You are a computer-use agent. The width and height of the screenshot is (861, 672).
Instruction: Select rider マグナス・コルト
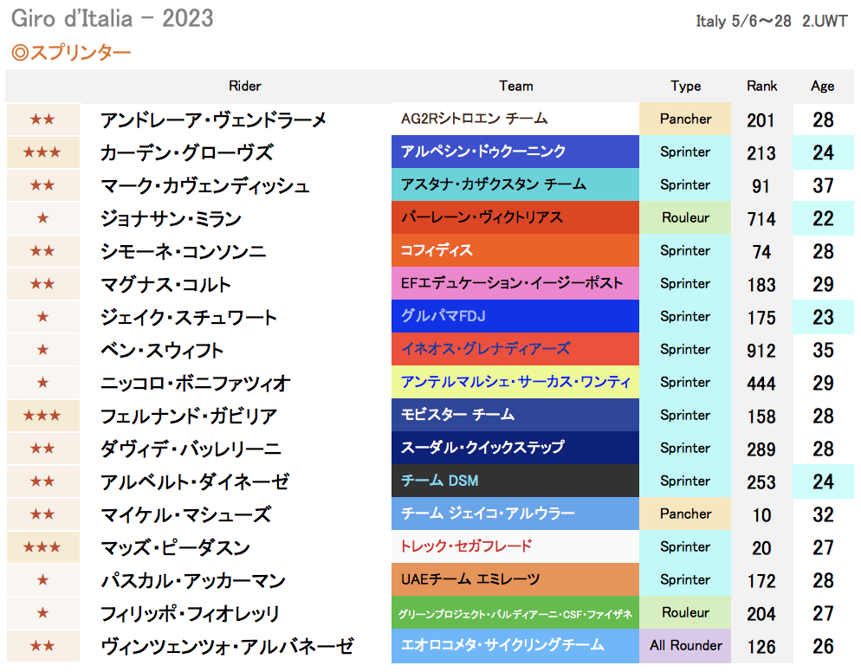point(165,284)
